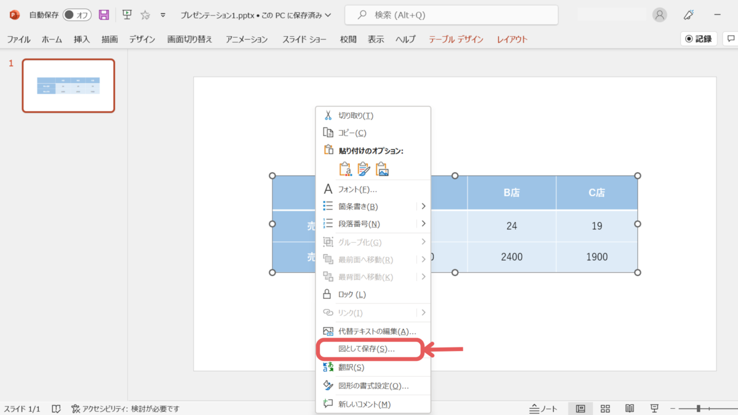Switch to the テーブル デザイン tab
This screenshot has width=738, height=415.
(x=456, y=39)
